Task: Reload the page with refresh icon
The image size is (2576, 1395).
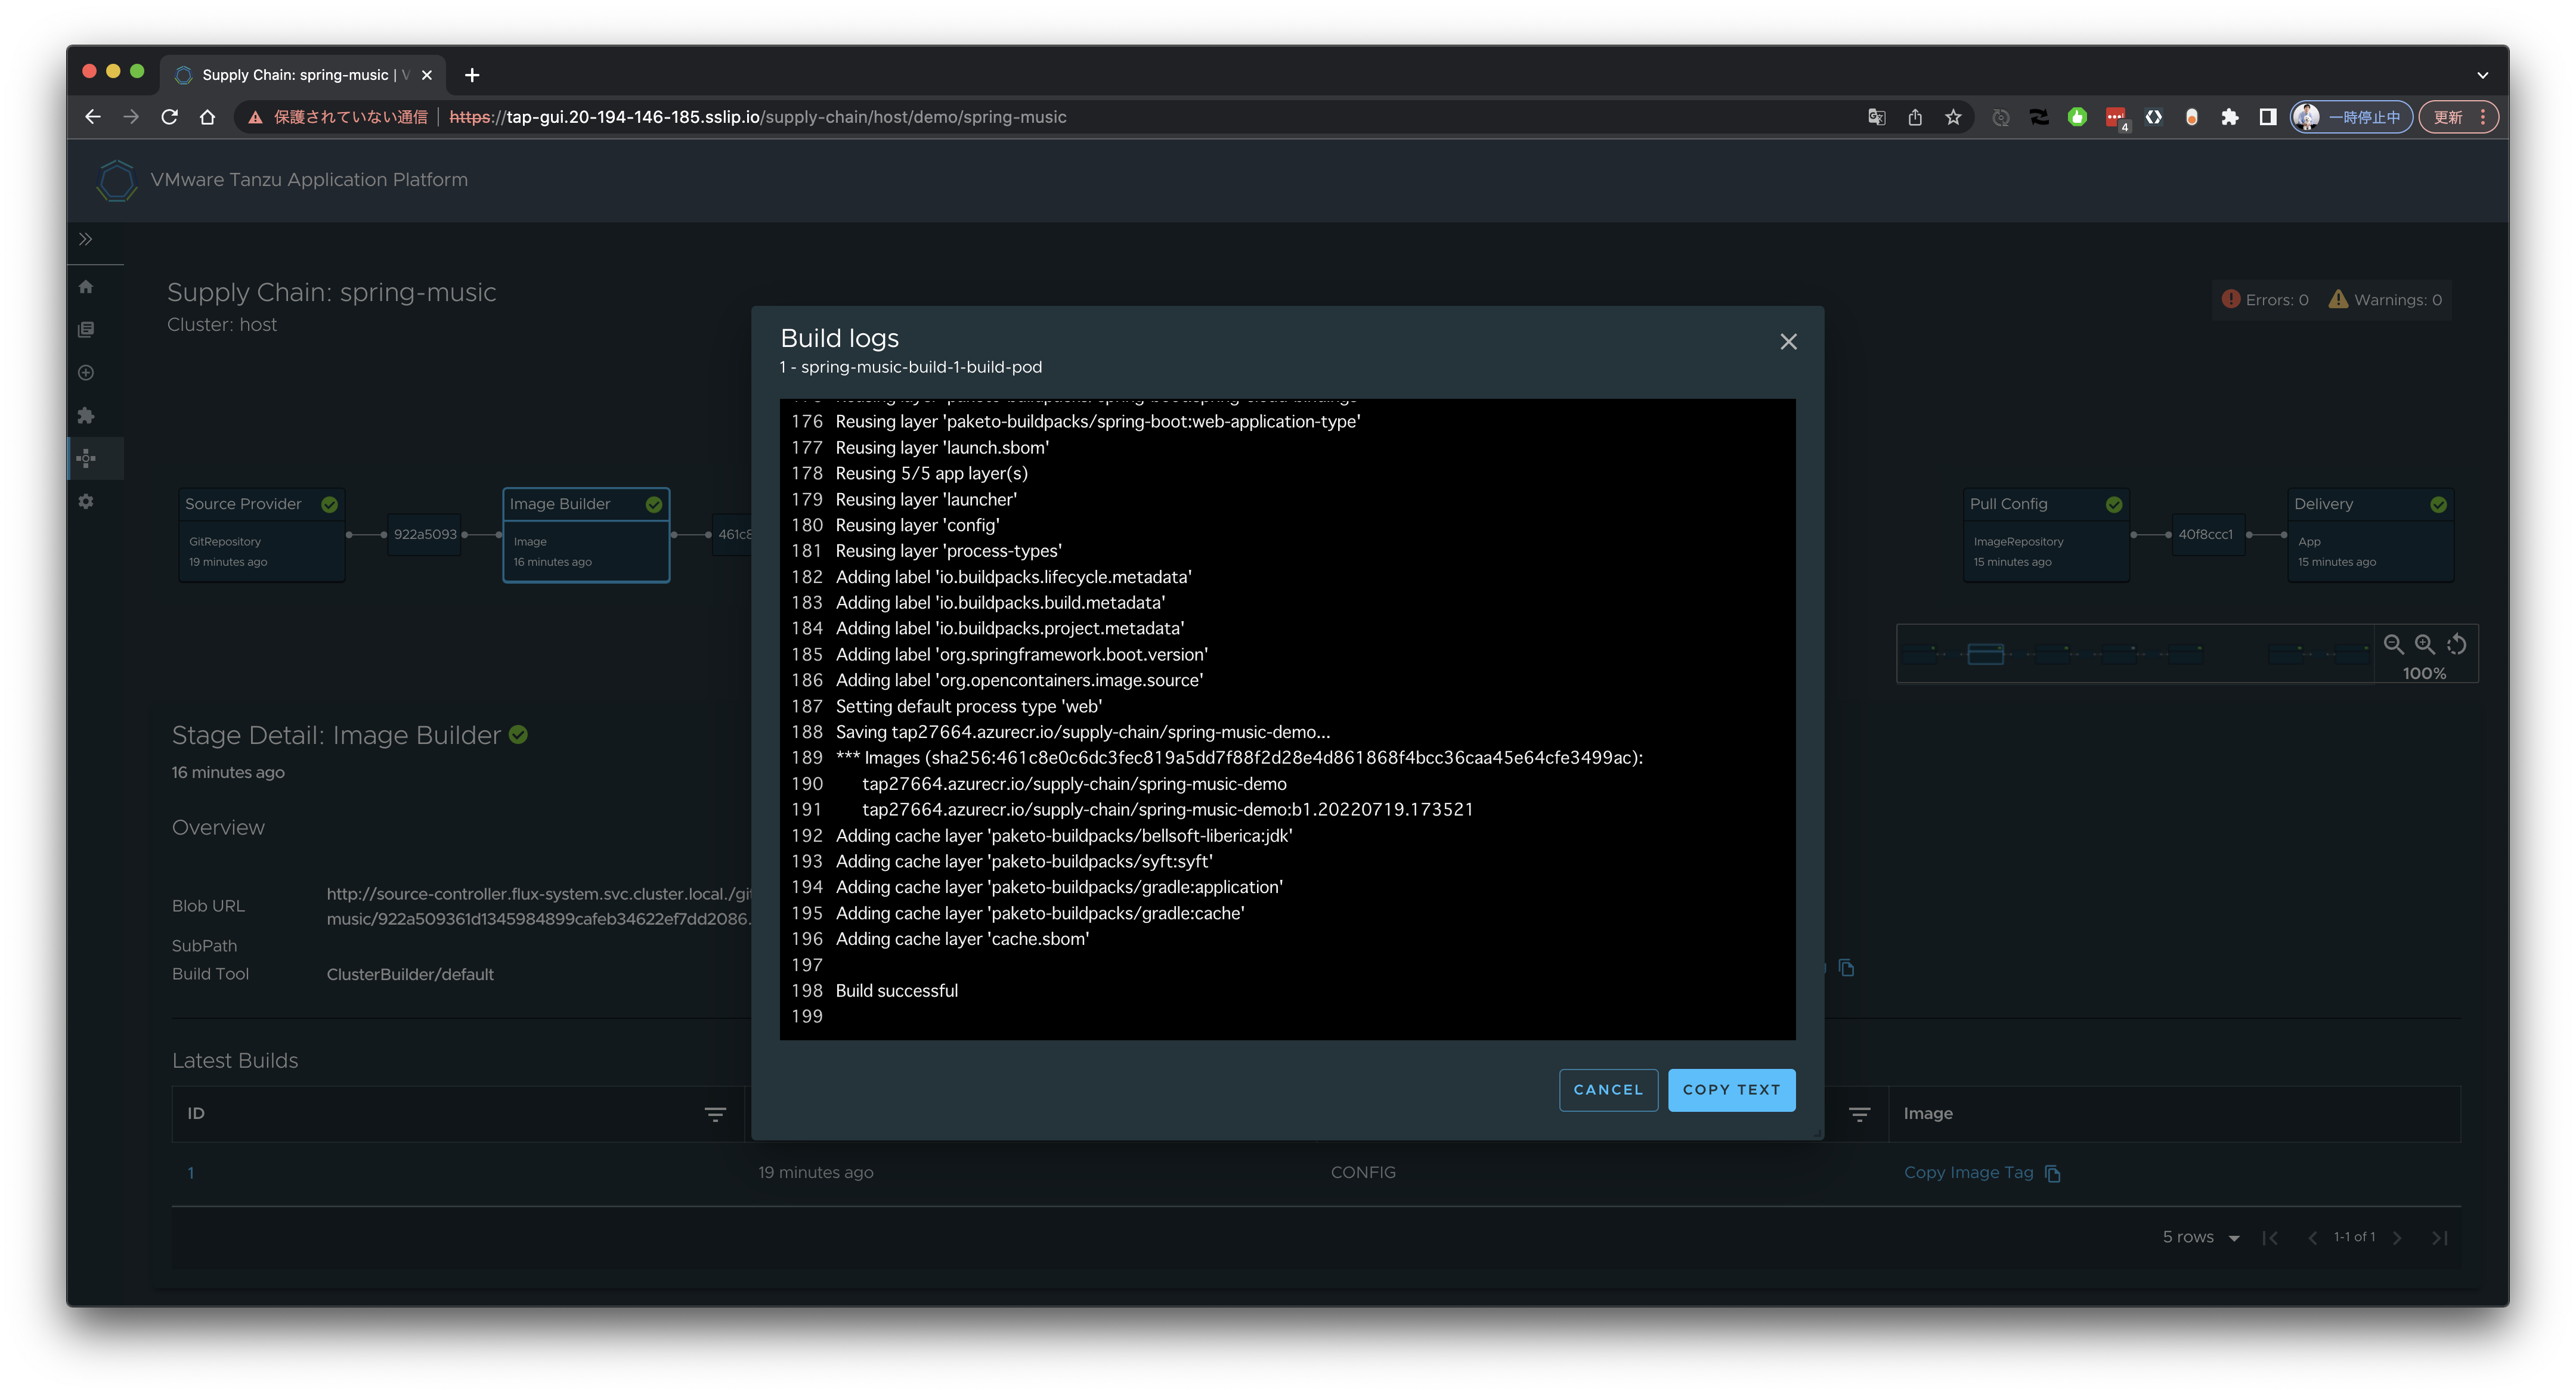Action: (169, 117)
